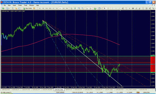Expand the Profiles dropdown arrow
156x94 pixels.
[x=9, y=8]
